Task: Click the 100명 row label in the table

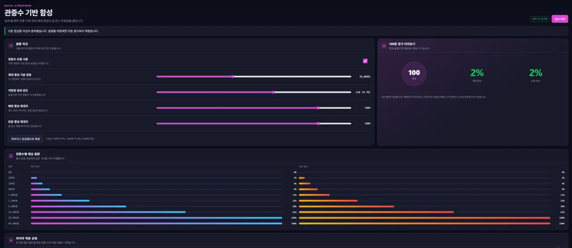Action: 12,178
